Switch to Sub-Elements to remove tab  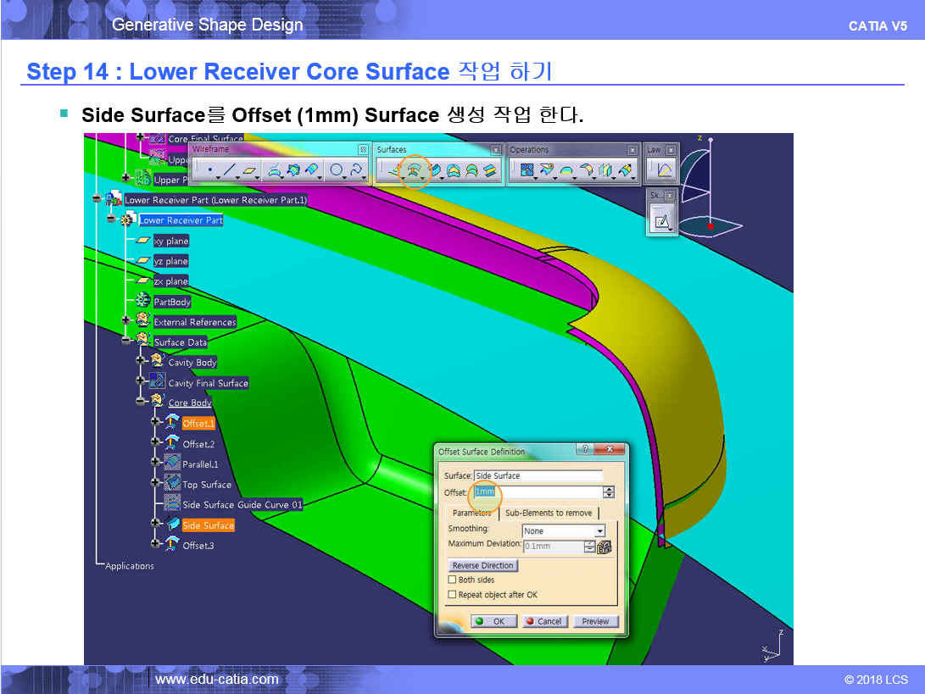[549, 514]
